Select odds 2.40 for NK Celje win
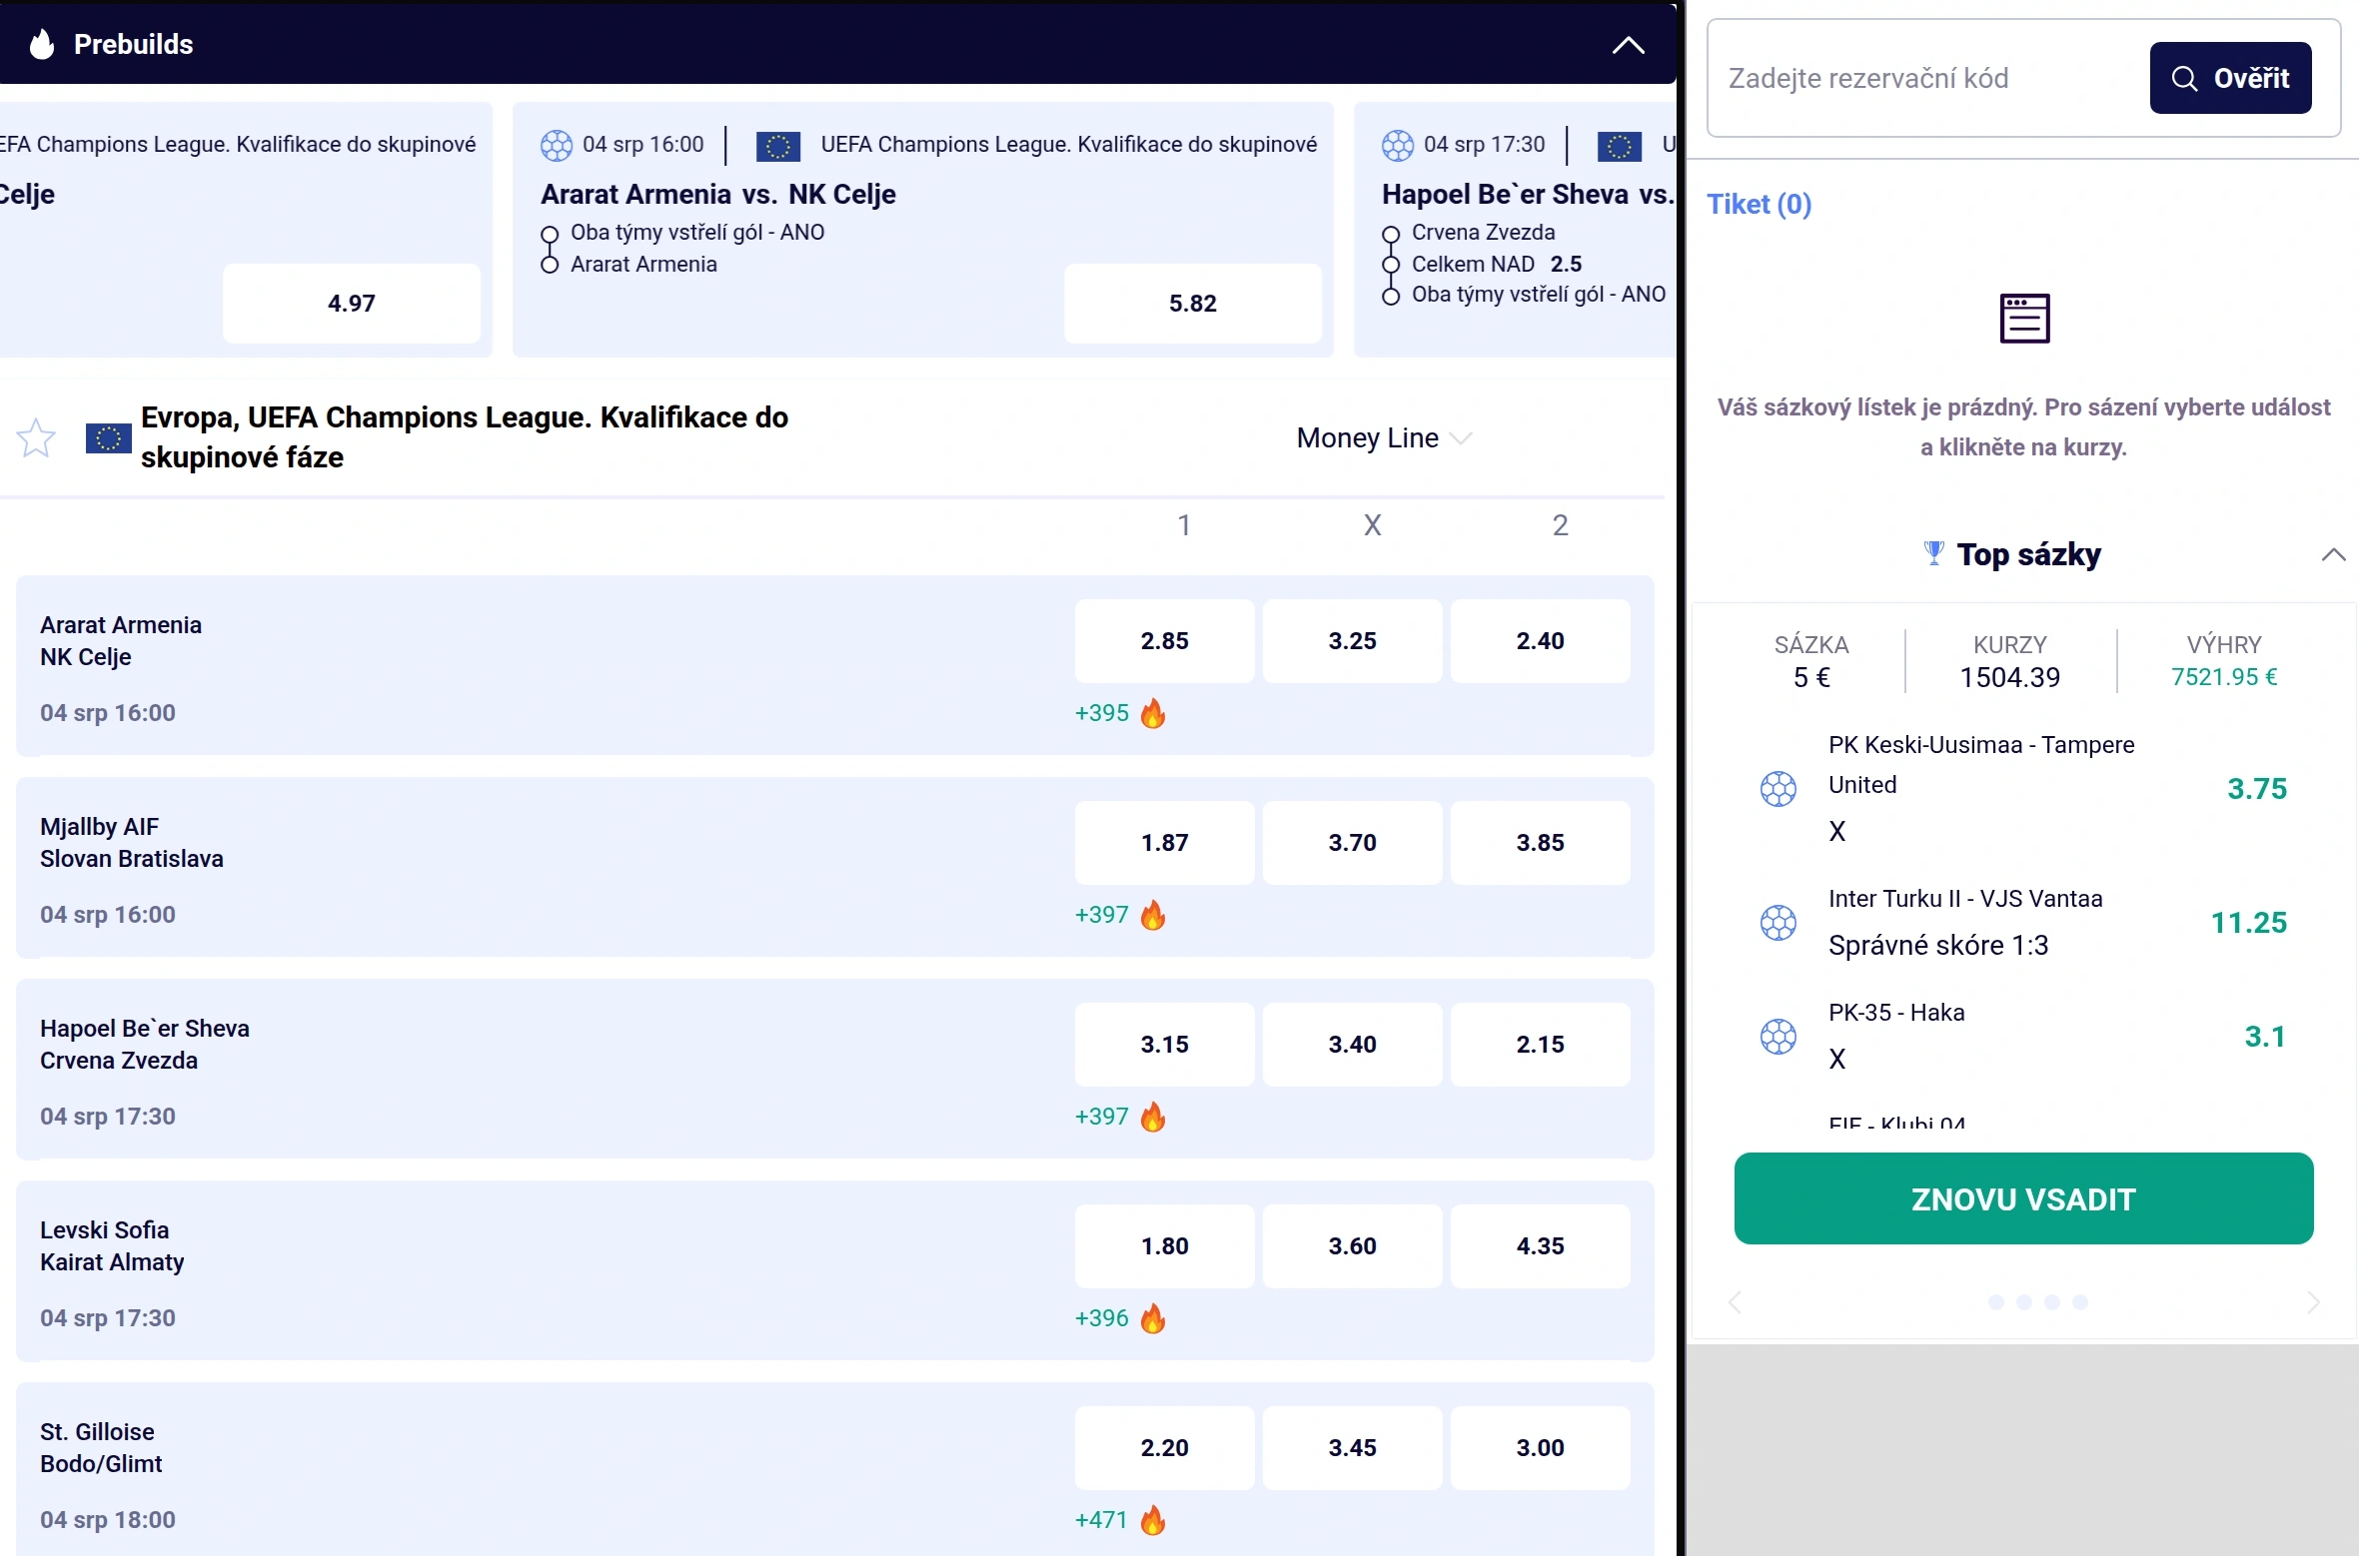Image resolution: width=2359 pixels, height=1556 pixels. [x=1540, y=641]
